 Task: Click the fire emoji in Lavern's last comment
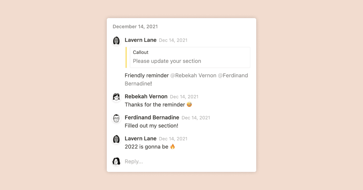point(173,147)
